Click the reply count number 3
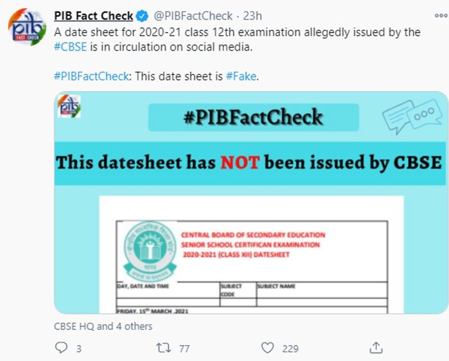Screen dimensions: 449x361 (79, 349)
